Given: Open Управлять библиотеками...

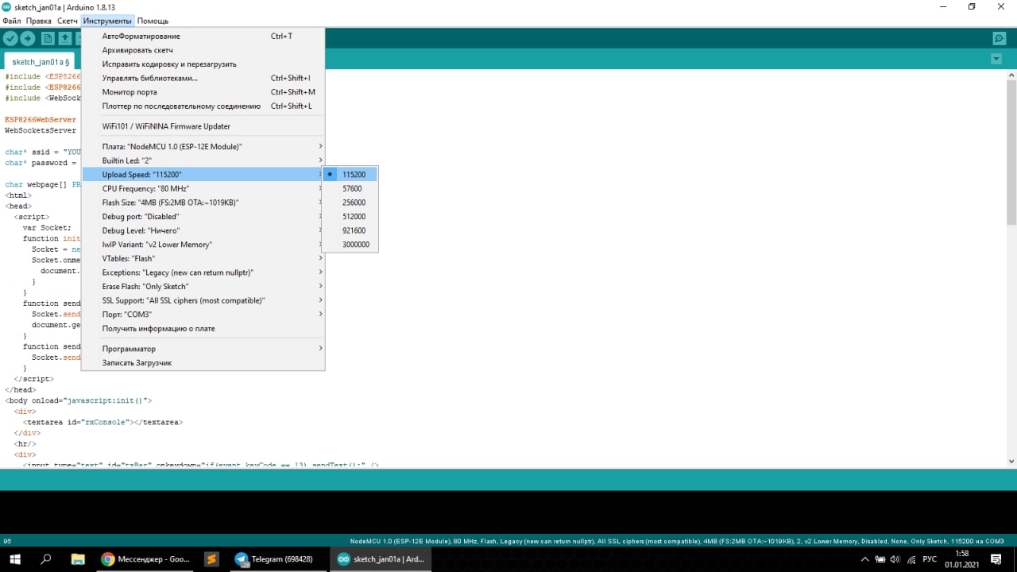Looking at the screenshot, I should pos(203,78).
